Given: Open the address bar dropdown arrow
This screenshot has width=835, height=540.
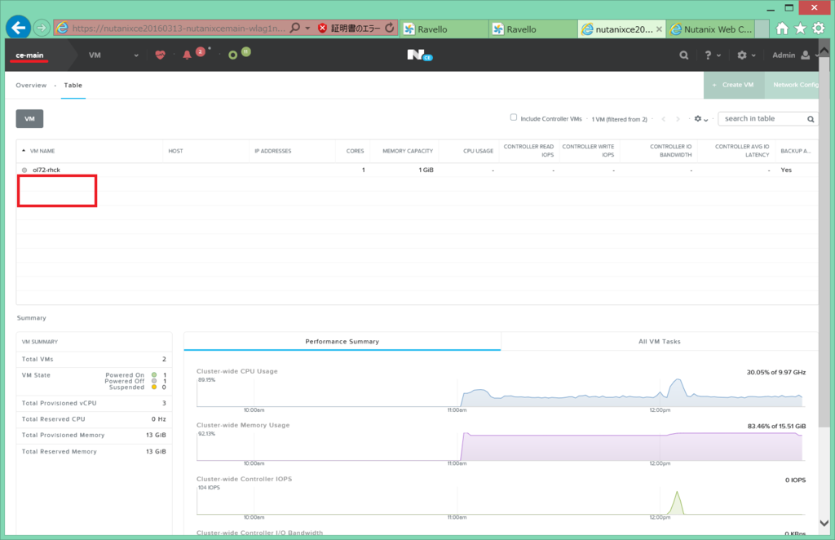Looking at the screenshot, I should tap(307, 29).
